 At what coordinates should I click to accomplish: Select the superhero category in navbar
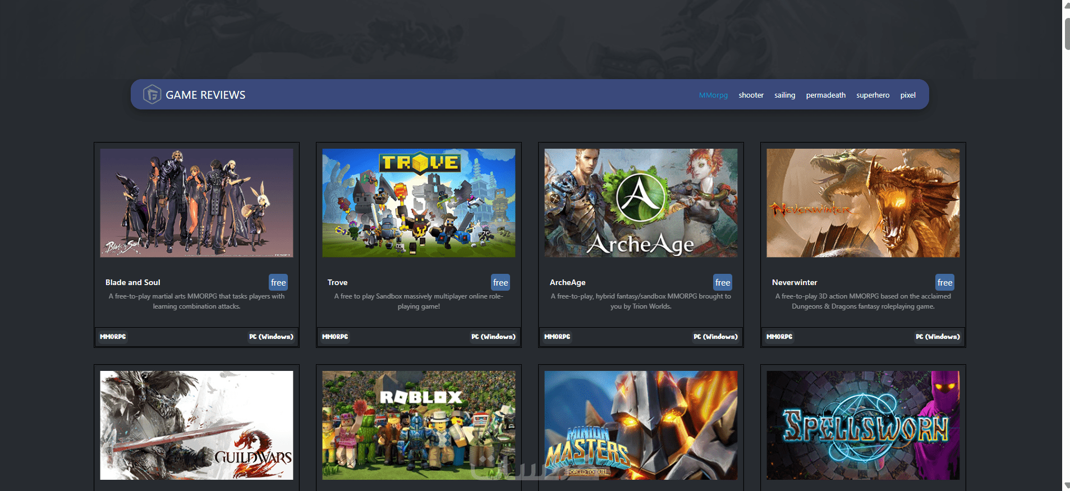click(872, 95)
